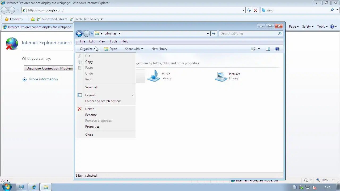
Task: Open Internet Explorer address bar dropdown arrow
Action: (243, 10)
